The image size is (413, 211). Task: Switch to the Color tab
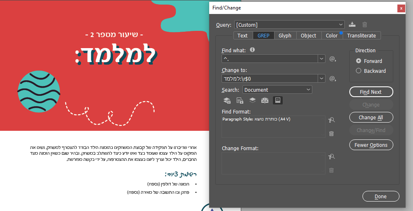coord(332,36)
